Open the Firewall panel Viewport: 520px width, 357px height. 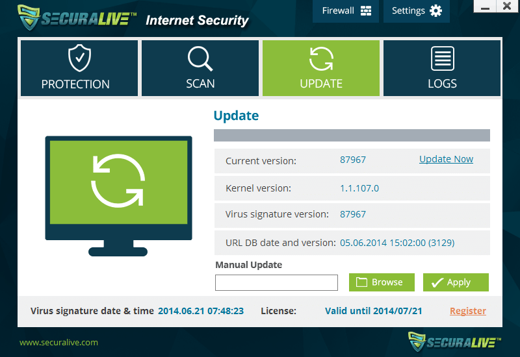pyautogui.click(x=346, y=11)
